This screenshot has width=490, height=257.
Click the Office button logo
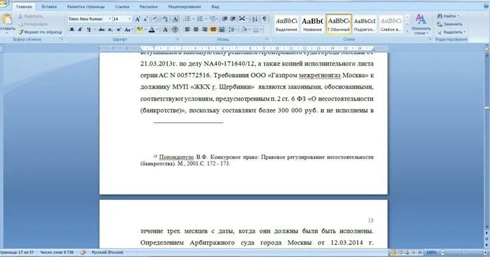click(x=3, y=3)
